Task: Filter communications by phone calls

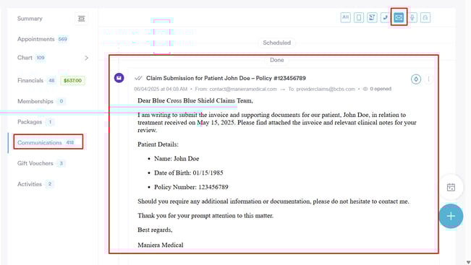Action: (x=385, y=17)
